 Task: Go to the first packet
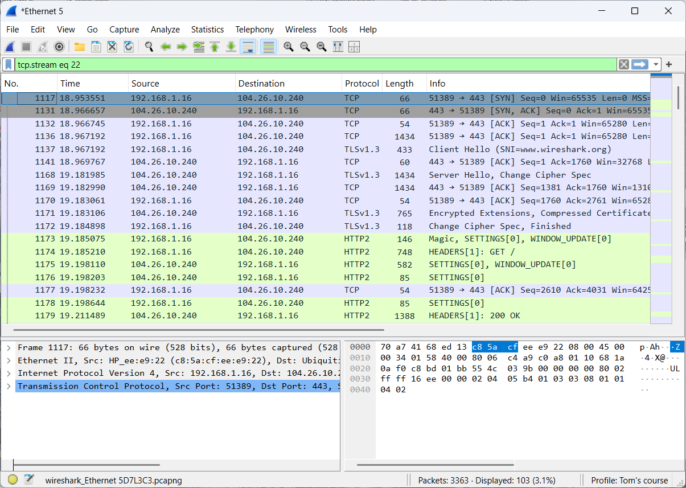(215, 47)
